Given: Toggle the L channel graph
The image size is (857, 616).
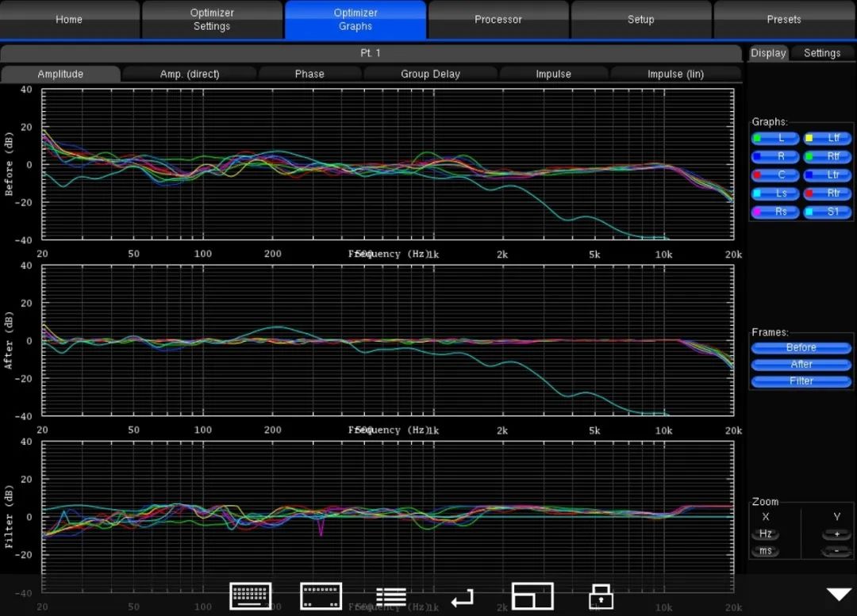Looking at the screenshot, I should coord(775,138).
